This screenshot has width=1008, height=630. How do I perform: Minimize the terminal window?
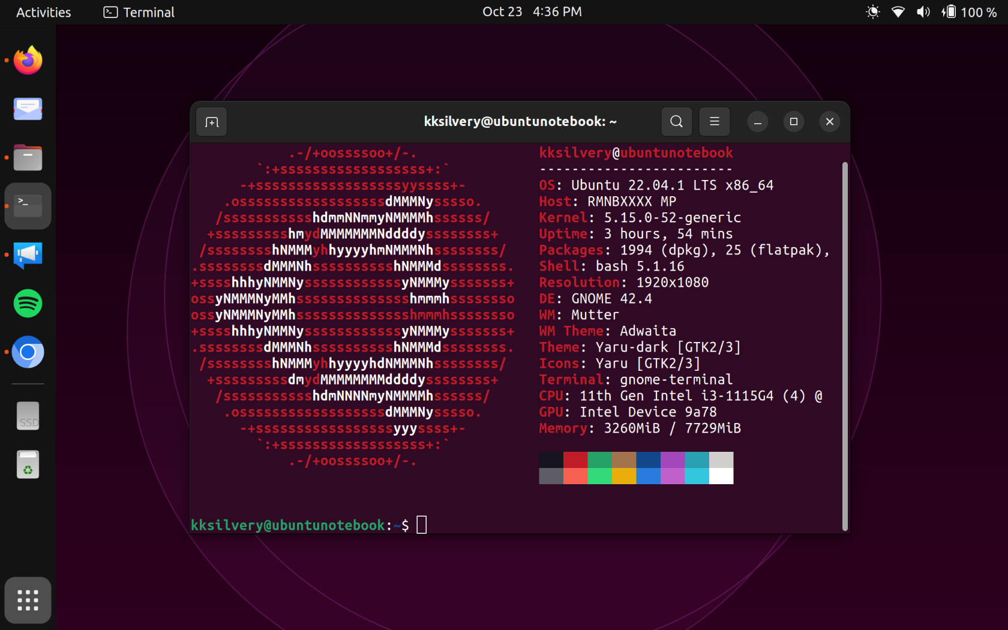click(758, 122)
